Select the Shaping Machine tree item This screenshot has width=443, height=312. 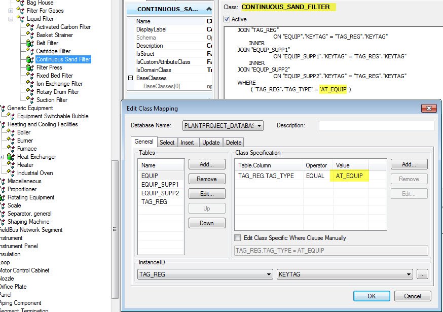click(28, 222)
